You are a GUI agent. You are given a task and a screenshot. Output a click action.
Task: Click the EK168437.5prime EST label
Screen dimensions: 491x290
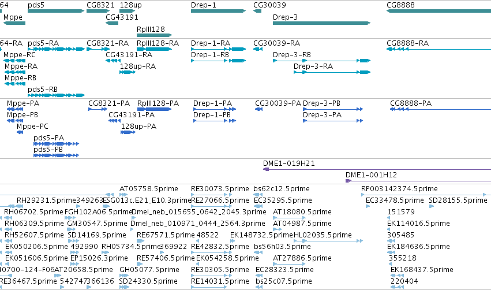click(x=422, y=270)
